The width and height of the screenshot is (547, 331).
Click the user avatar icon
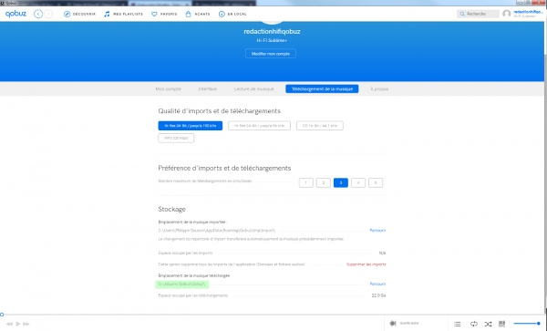tap(507, 14)
